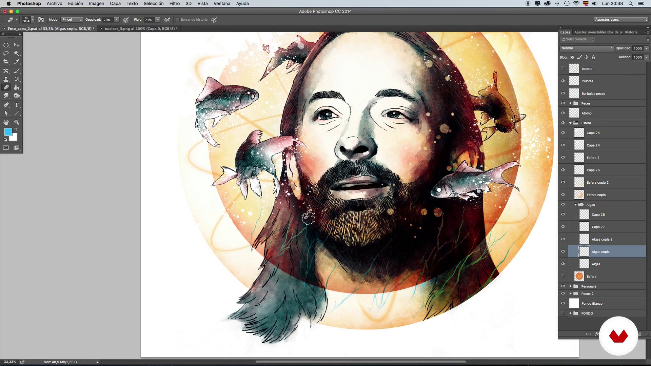This screenshot has width=651, height=366.
Task: Open the Modo Pincel dropdown
Action: point(72,20)
